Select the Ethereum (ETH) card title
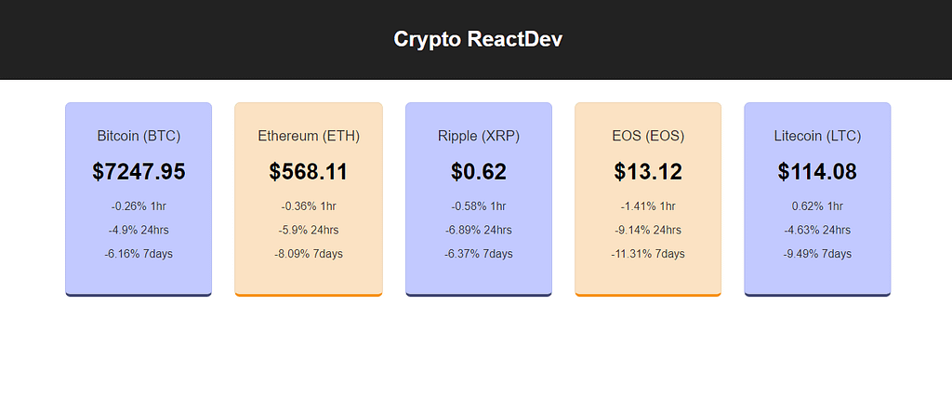The width and height of the screenshot is (952, 411). tap(309, 136)
